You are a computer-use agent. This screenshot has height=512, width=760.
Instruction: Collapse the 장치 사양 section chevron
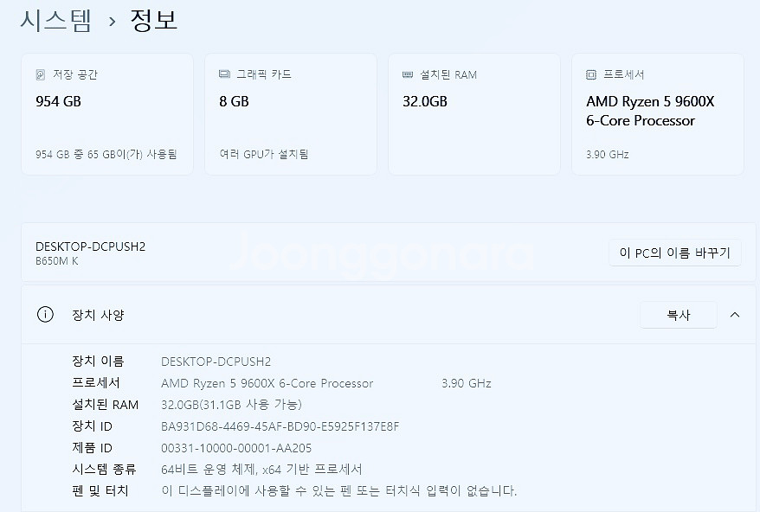coord(735,314)
